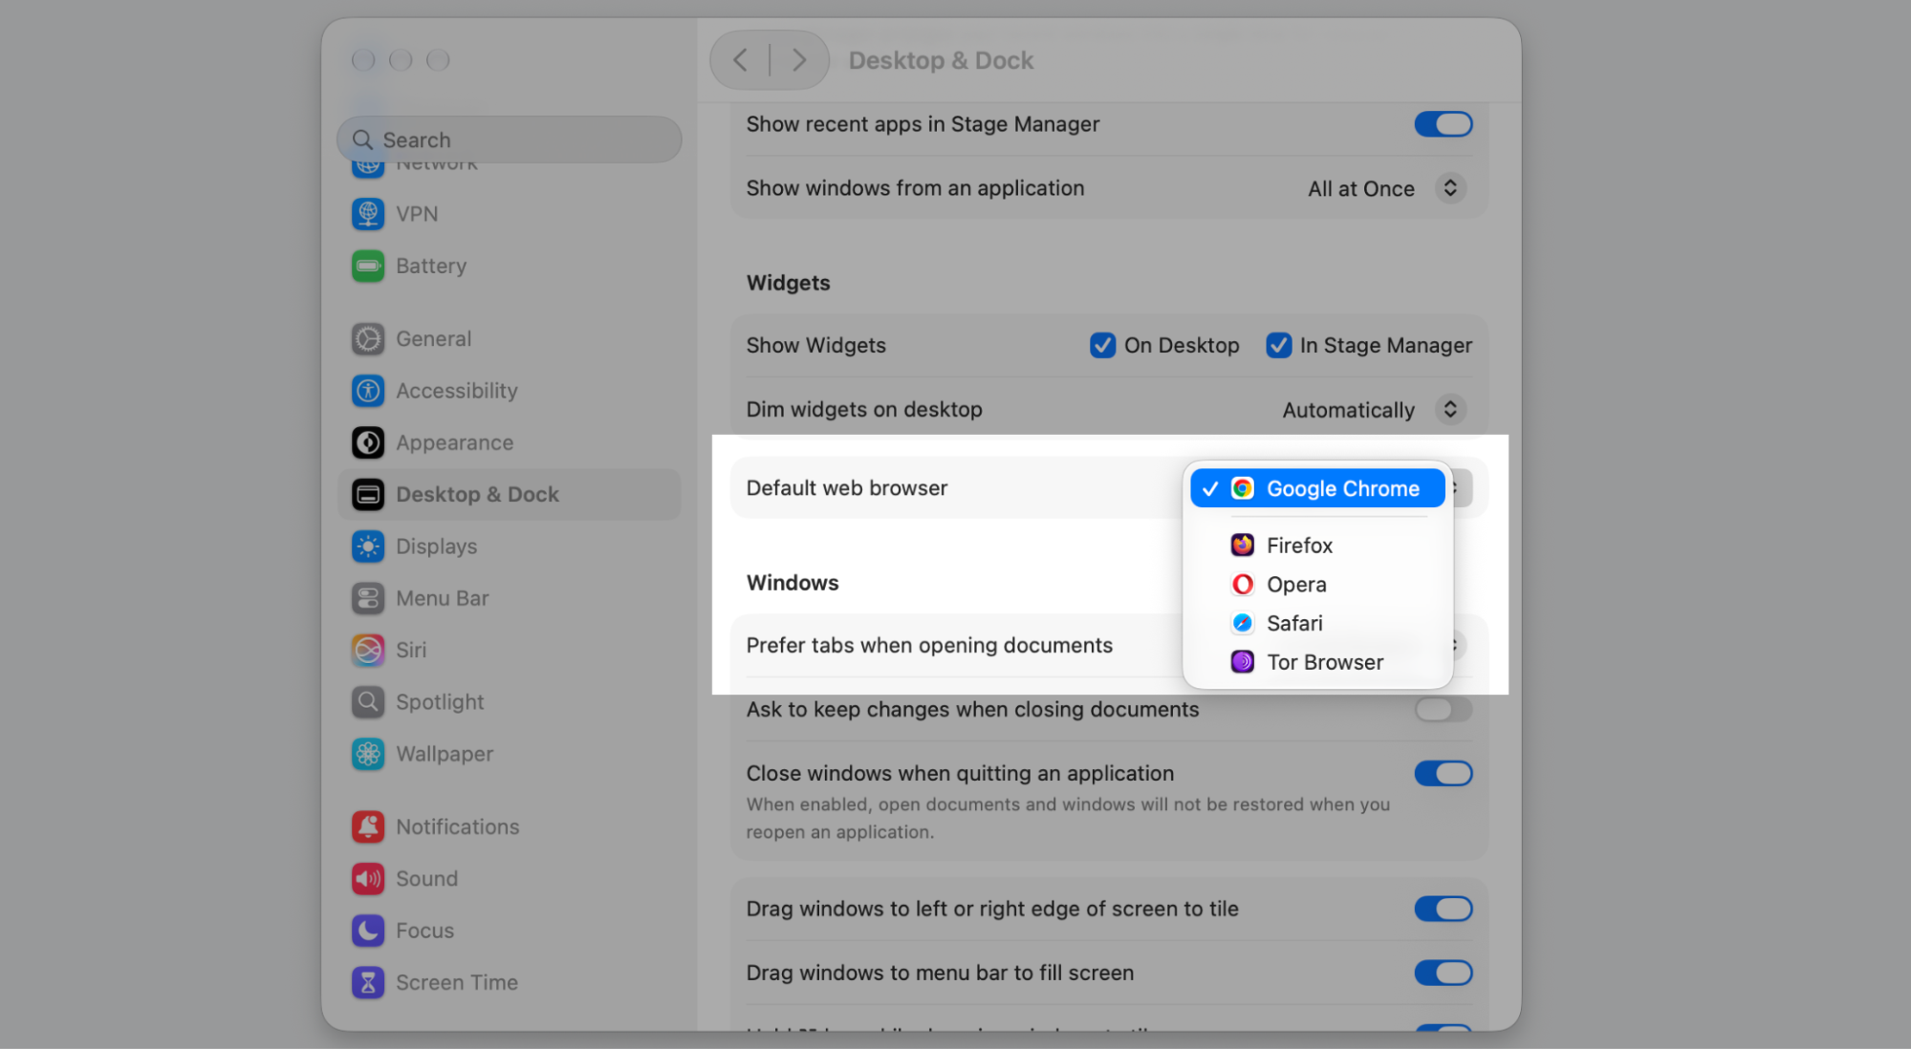This screenshot has width=1911, height=1050.
Task: Open Show windows from application dropdown
Action: point(1449,188)
